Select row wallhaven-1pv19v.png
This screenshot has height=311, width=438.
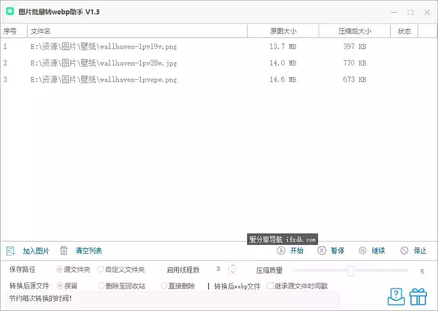[x=218, y=46]
